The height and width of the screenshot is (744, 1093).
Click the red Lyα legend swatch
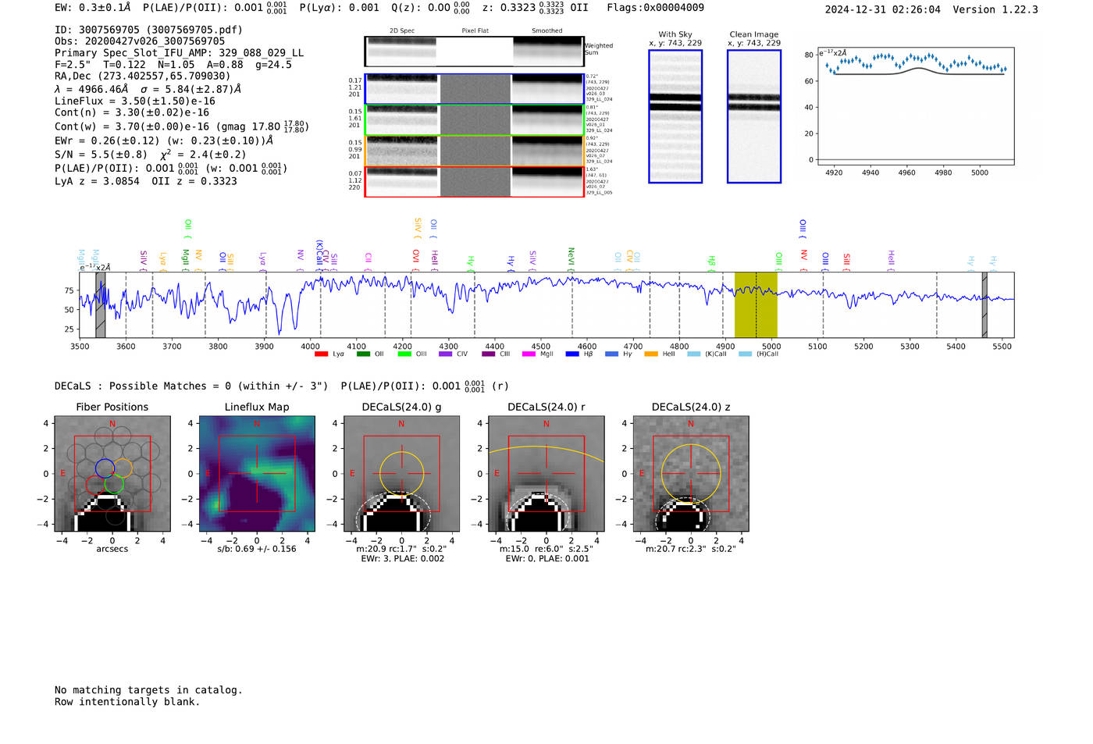pos(321,354)
